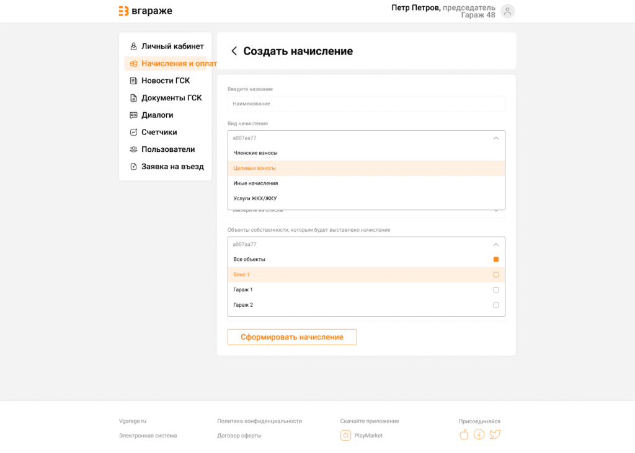Click the Начисления и оплаты coins icon

point(133,64)
